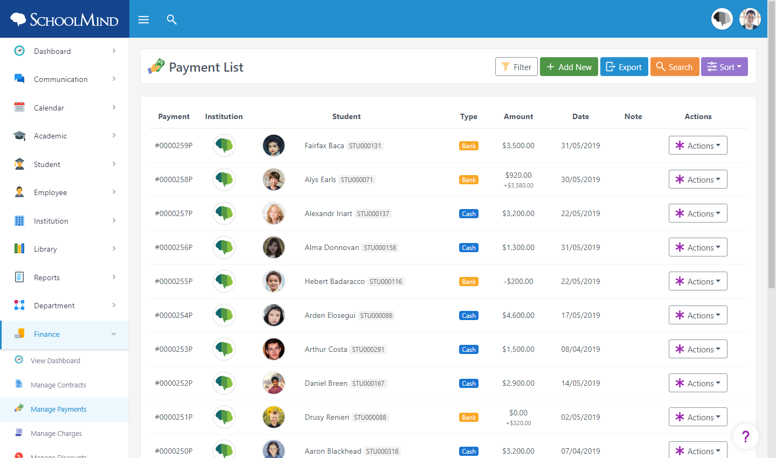
Task: Open Actions dropdown for Fairfax Baca
Action: (x=698, y=145)
